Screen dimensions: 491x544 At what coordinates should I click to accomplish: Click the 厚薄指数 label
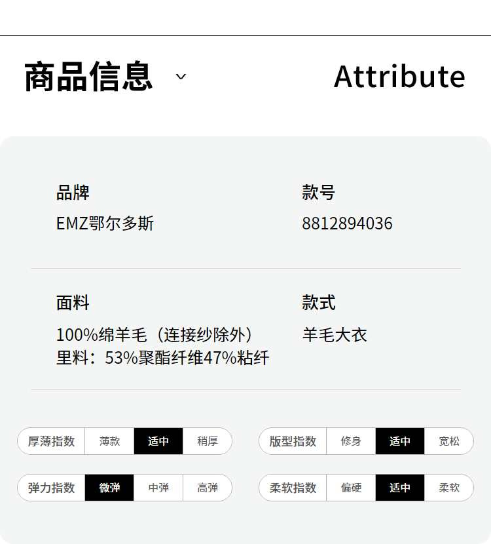tap(51, 441)
